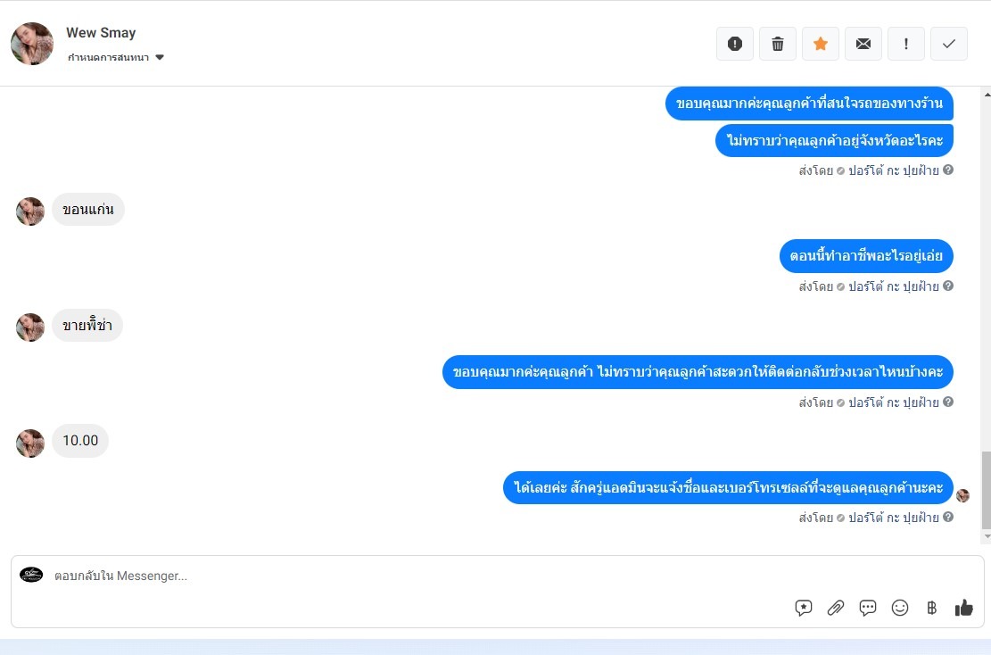Toggle the orange follow-up star
Screen dimensions: 991x655
point(821,44)
